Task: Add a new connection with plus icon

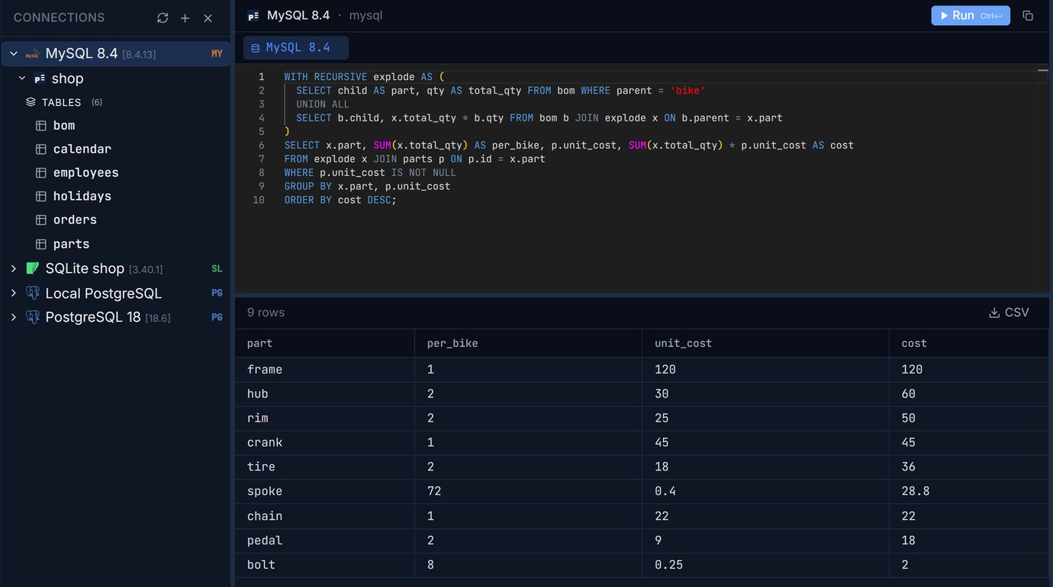Action: (x=185, y=18)
